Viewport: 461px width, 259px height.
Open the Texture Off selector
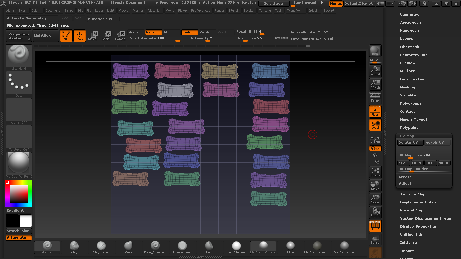pos(19,138)
